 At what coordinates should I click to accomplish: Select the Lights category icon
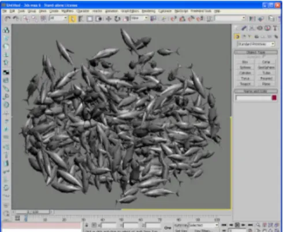(250, 36)
